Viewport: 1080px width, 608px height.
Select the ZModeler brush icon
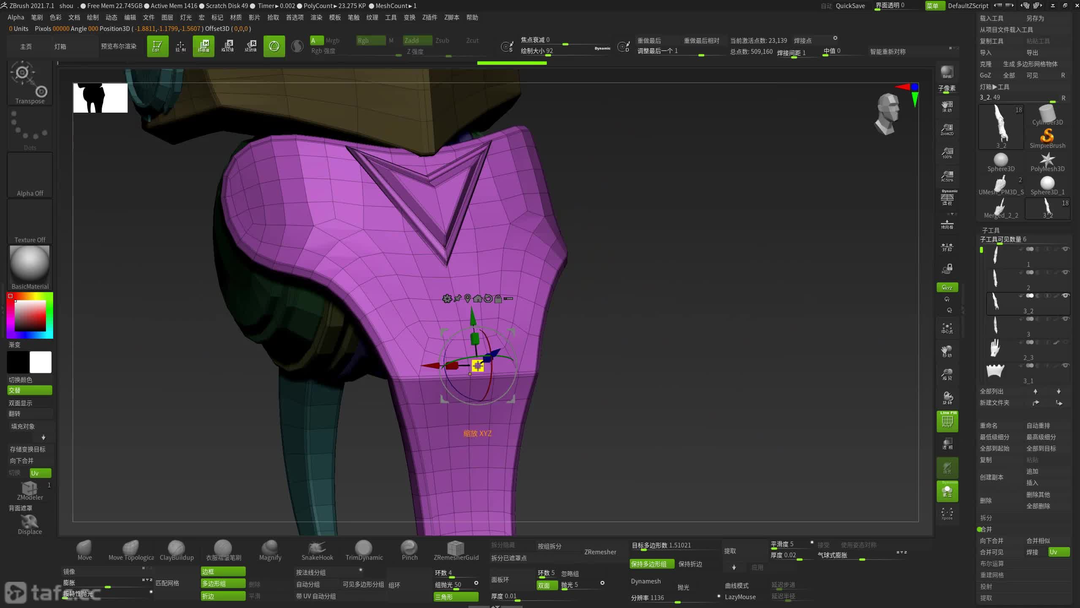click(x=30, y=491)
